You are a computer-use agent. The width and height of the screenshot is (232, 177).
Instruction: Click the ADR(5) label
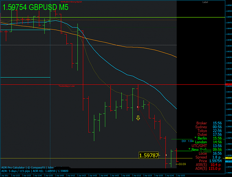tap(201, 168)
